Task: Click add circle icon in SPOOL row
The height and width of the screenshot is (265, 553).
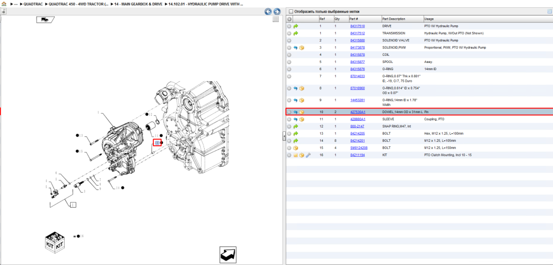Action: click(x=289, y=62)
